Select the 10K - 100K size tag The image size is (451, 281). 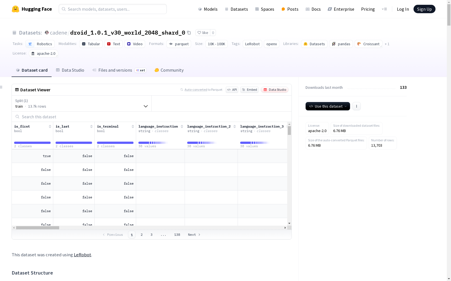[x=216, y=44]
